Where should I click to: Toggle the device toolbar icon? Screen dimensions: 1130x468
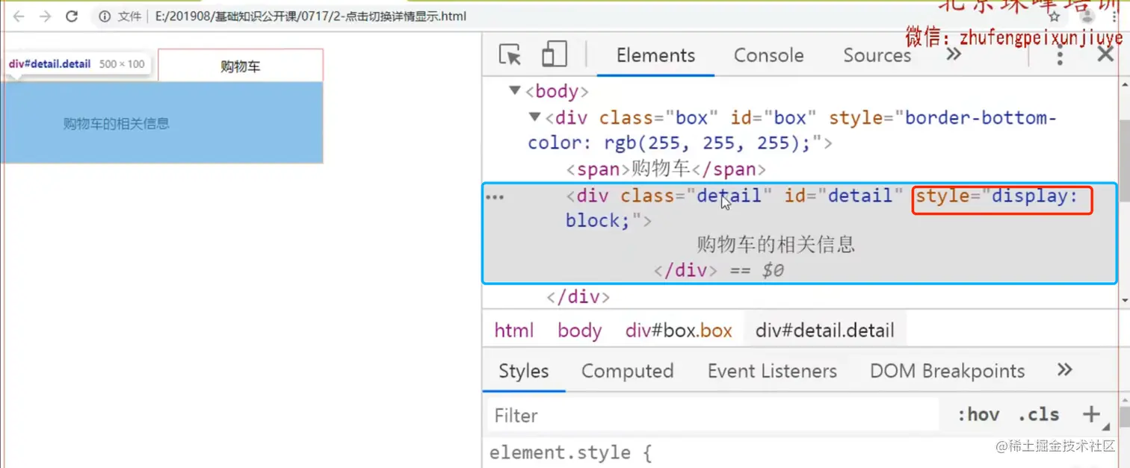click(554, 54)
